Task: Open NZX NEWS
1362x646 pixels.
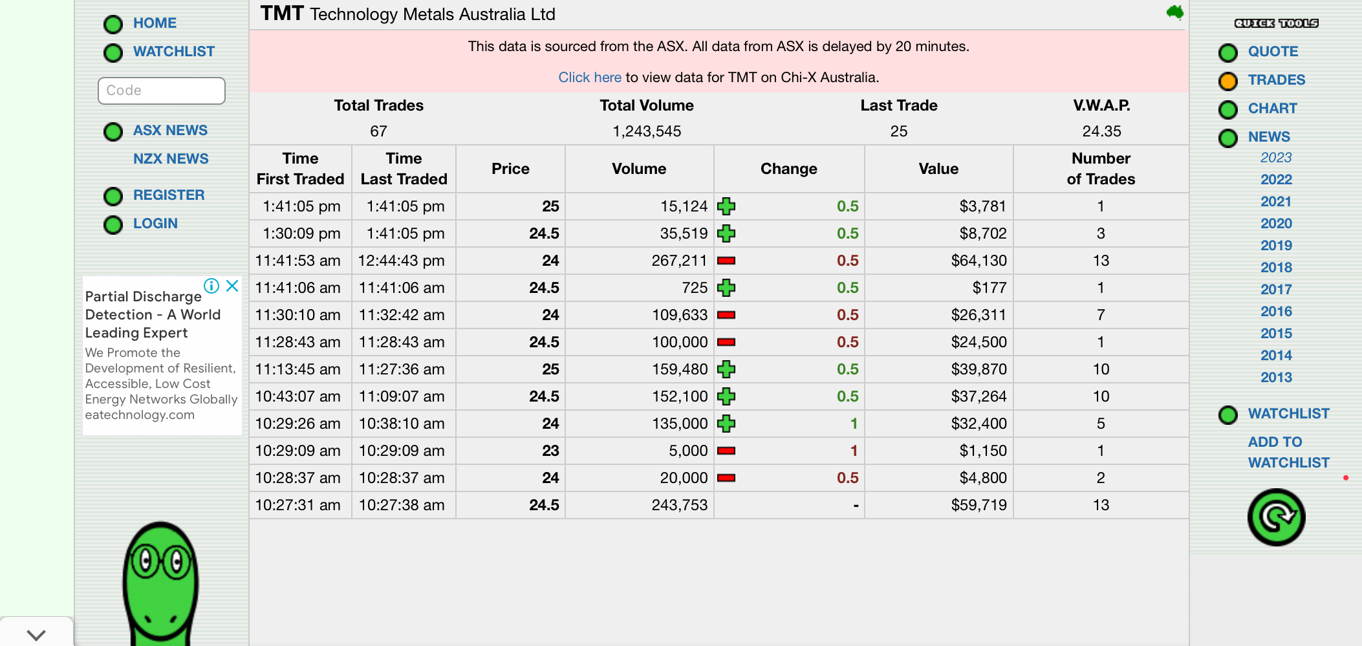Action: point(171,159)
